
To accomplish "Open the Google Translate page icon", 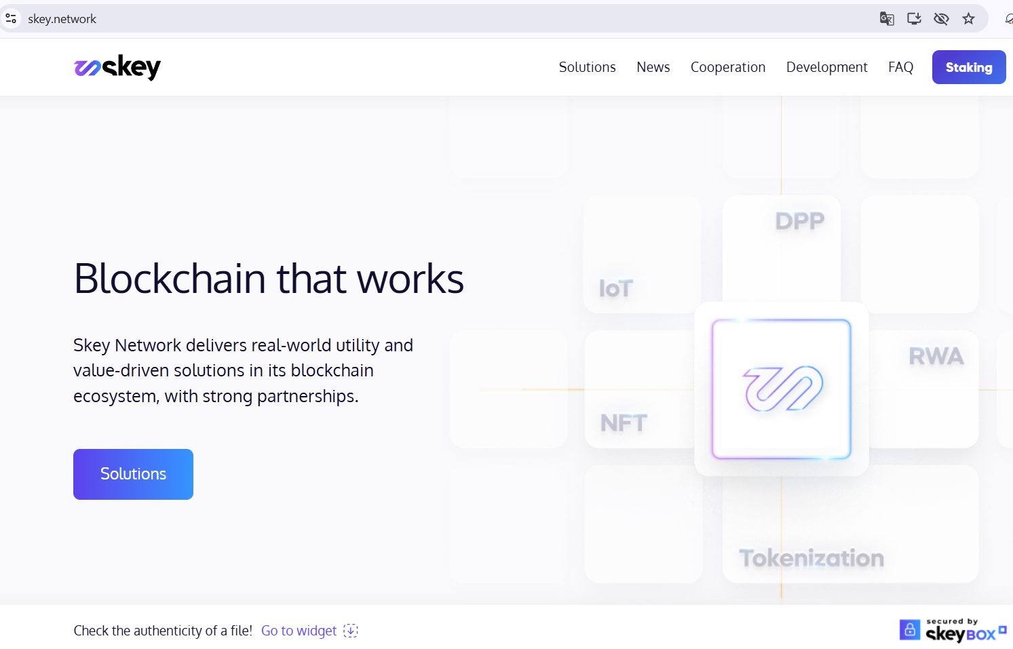I will click(x=886, y=19).
